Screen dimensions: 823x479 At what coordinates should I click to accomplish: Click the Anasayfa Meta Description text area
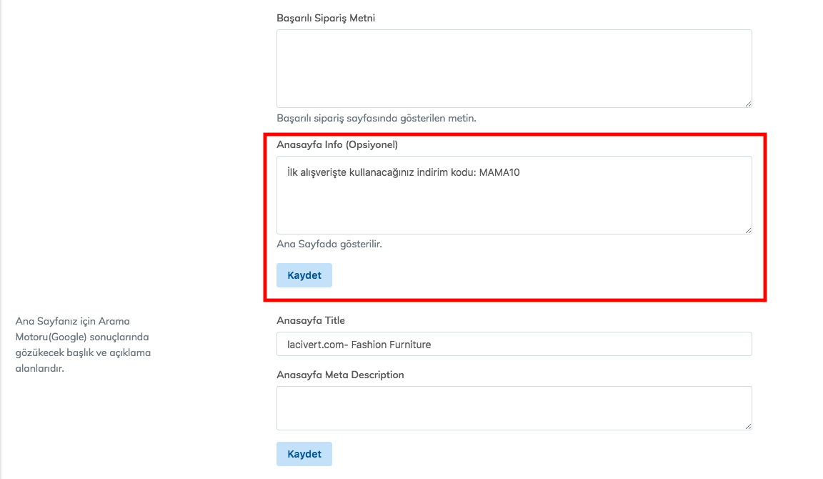[x=514, y=408]
